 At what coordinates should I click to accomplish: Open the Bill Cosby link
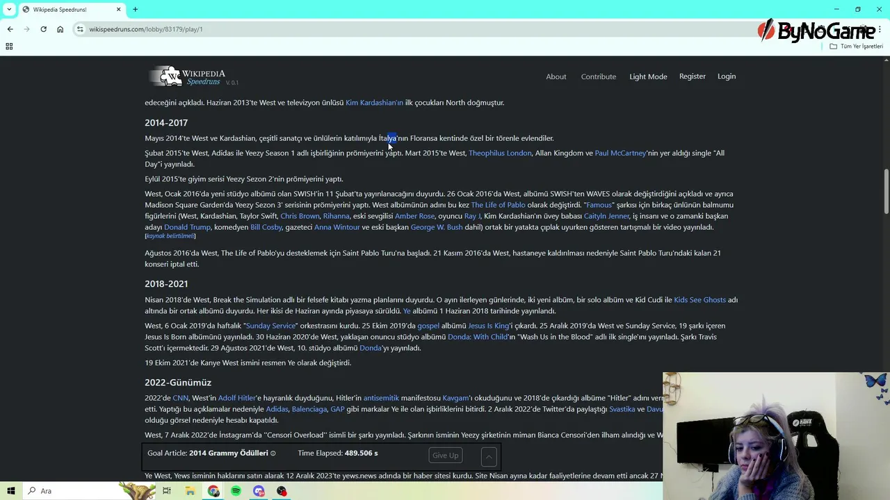[266, 227]
